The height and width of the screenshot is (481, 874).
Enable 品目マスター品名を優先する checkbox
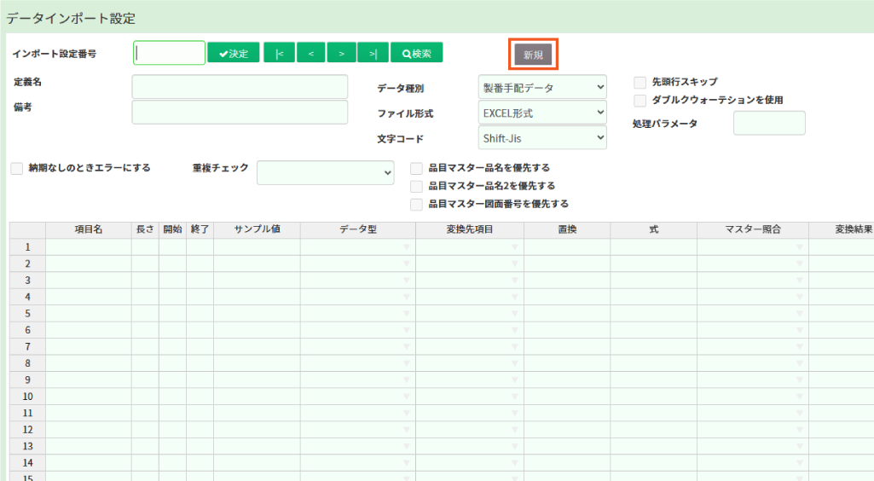pos(416,168)
